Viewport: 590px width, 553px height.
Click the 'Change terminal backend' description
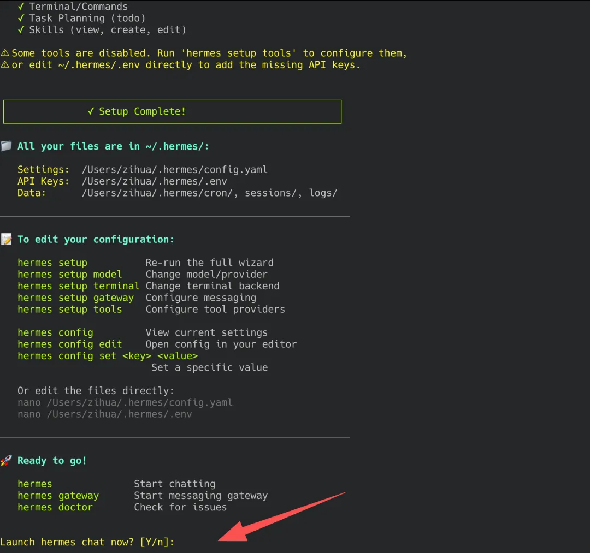pyautogui.click(x=213, y=286)
